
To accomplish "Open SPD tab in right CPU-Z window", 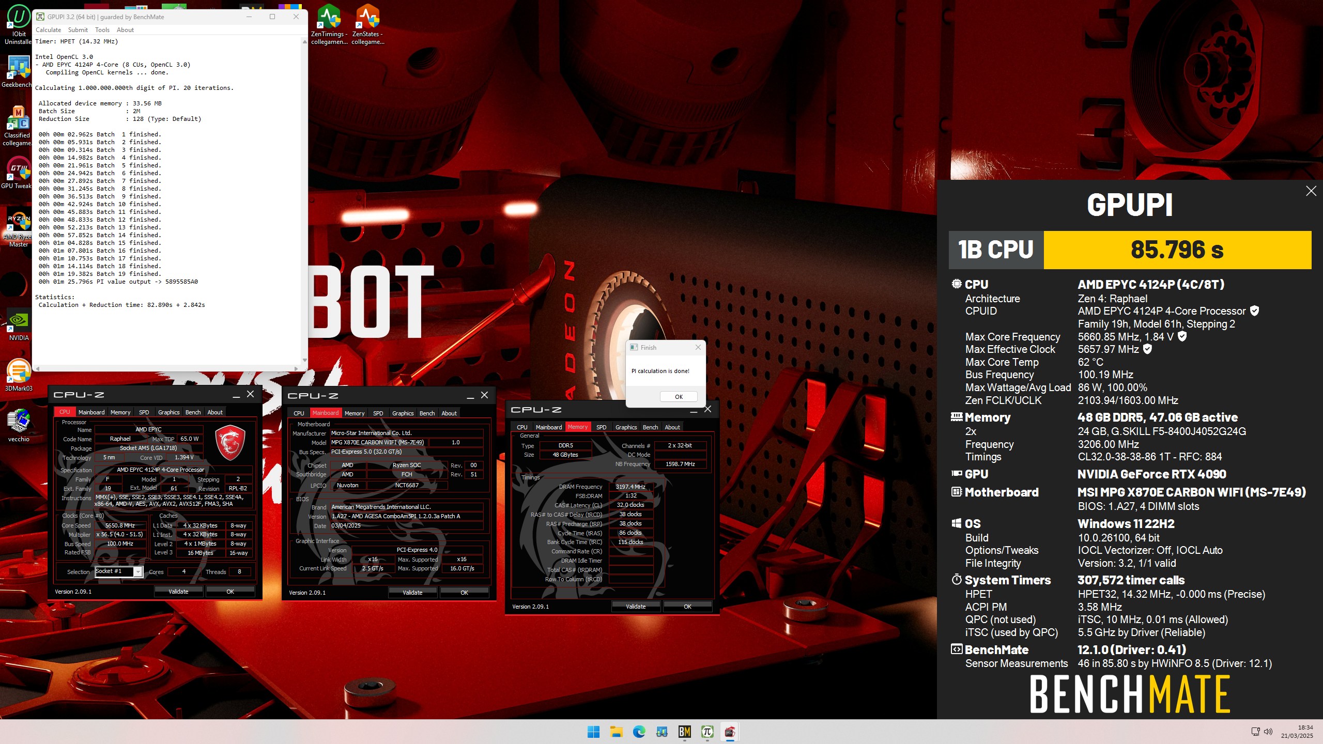I will pyautogui.click(x=602, y=427).
